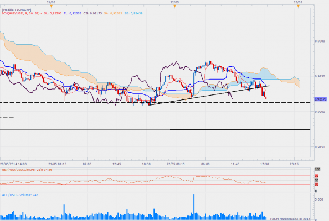This screenshot has height=221, width=329.
Task: Click the 17:30 time axis label
Action: [265, 164]
